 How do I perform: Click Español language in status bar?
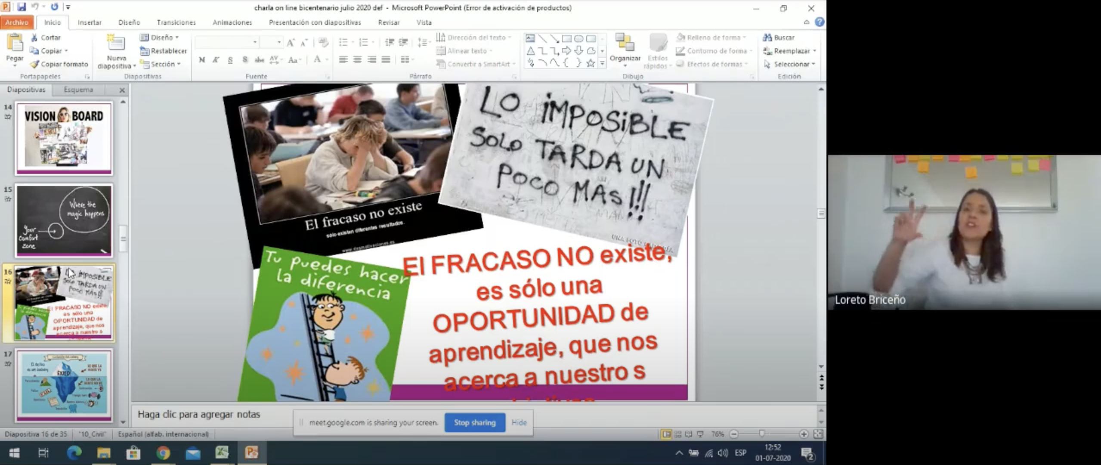[164, 434]
